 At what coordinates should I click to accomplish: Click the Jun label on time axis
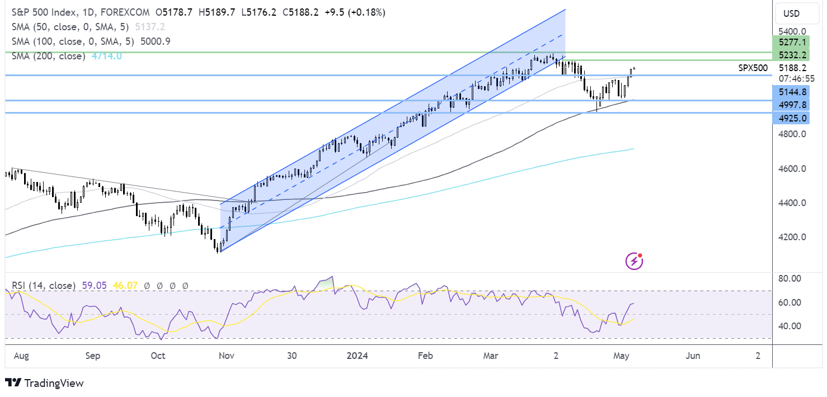(x=693, y=356)
